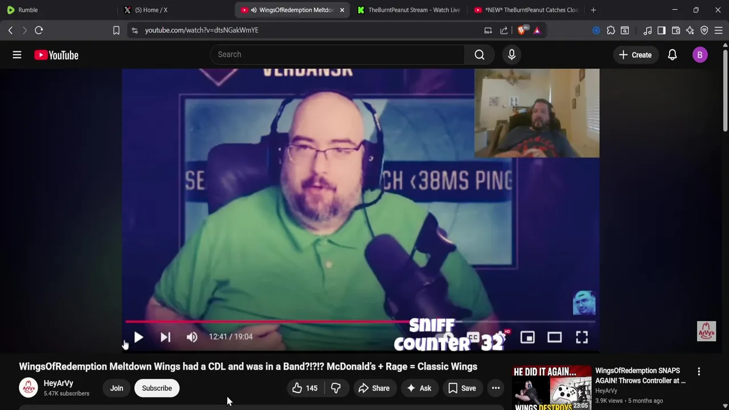Open the Ask AI button
The image size is (729, 410).
tap(419, 388)
